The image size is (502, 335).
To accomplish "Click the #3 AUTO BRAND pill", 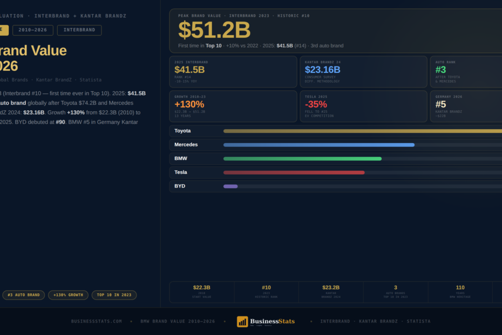I will (24, 295).
